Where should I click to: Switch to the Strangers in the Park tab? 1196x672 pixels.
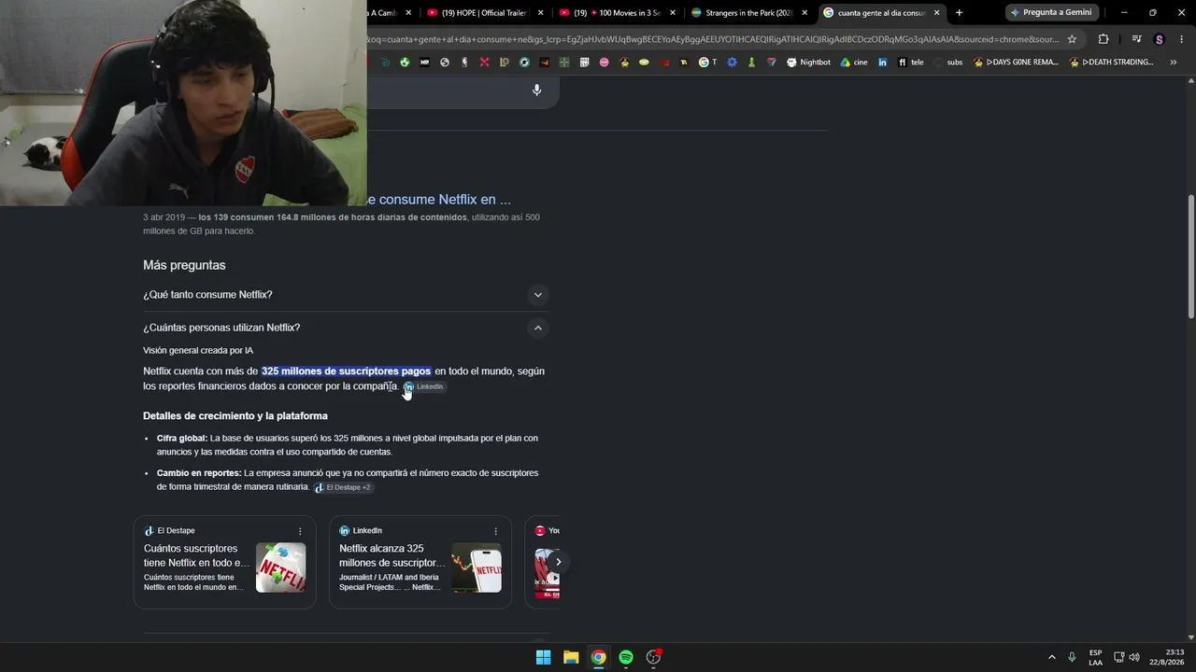pos(749,13)
